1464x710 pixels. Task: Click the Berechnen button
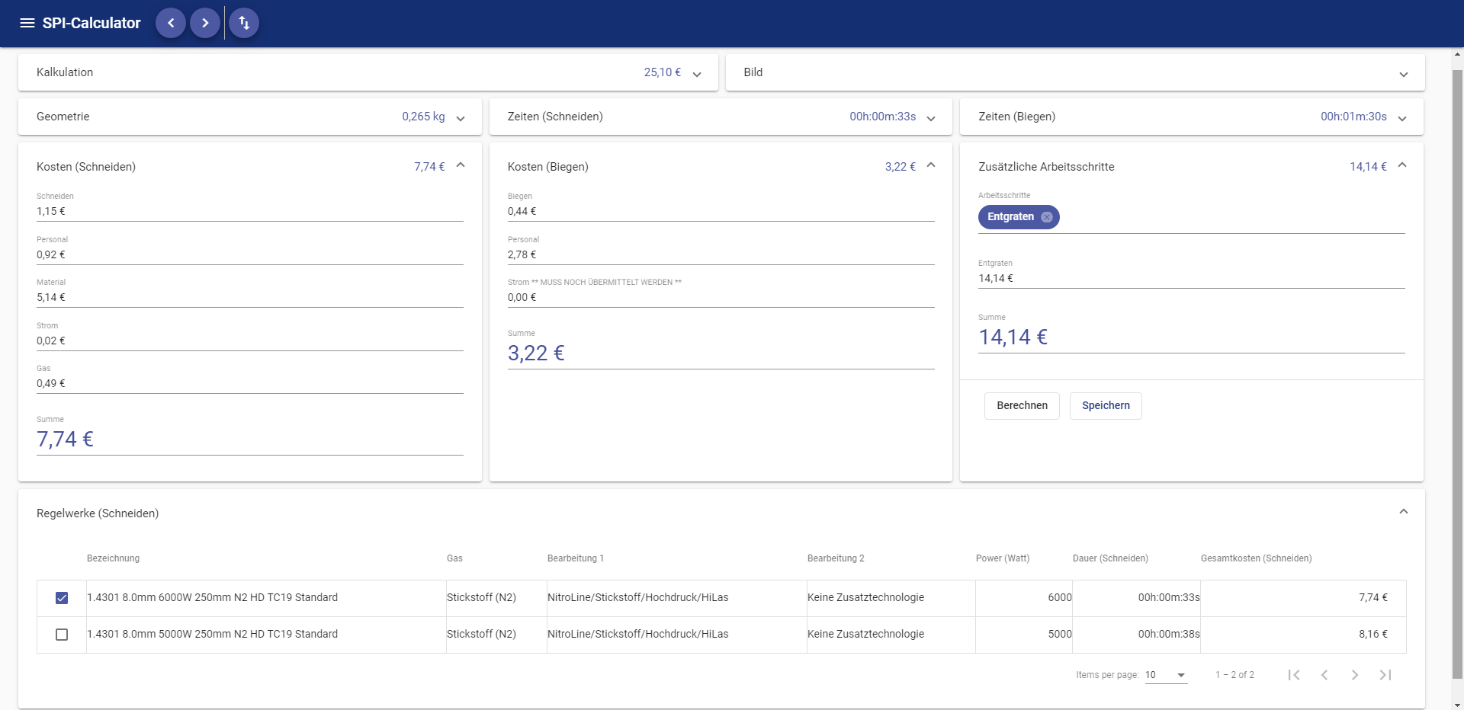(1022, 406)
